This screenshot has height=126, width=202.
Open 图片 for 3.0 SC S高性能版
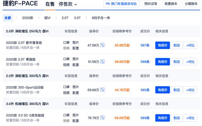click(76, 115)
